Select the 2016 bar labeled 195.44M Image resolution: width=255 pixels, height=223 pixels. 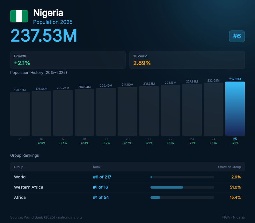(x=41, y=113)
